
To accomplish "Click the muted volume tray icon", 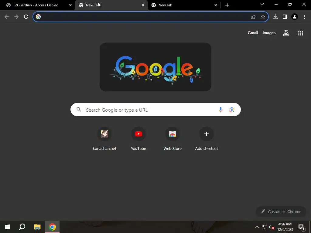I will click(272, 227).
